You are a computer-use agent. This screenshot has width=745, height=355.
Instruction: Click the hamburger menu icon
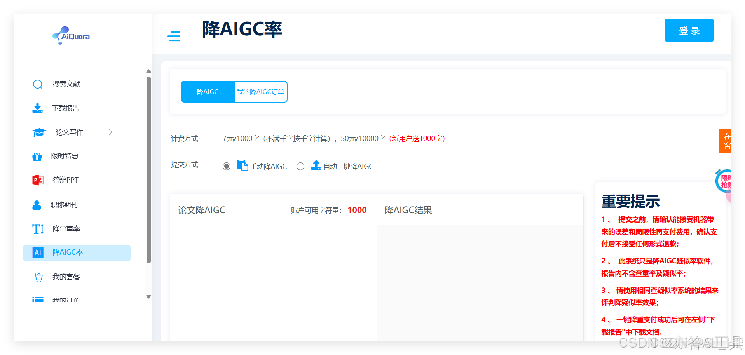point(174,36)
